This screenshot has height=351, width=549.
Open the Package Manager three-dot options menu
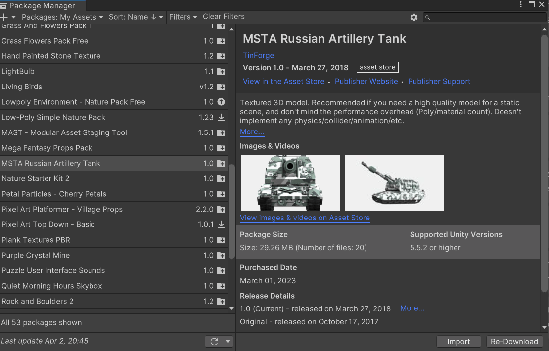[x=521, y=4]
